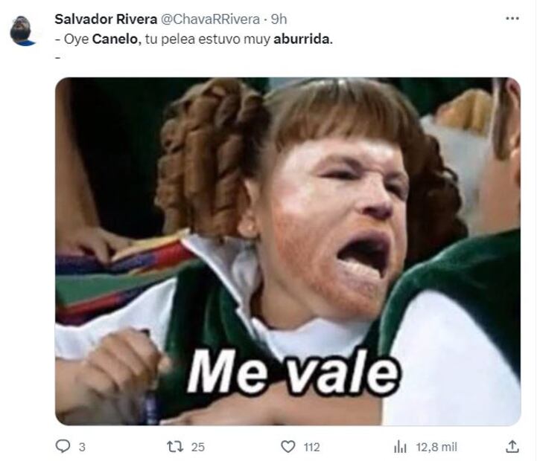
Task: Click the share upload arrow icon
Action: coord(512,446)
